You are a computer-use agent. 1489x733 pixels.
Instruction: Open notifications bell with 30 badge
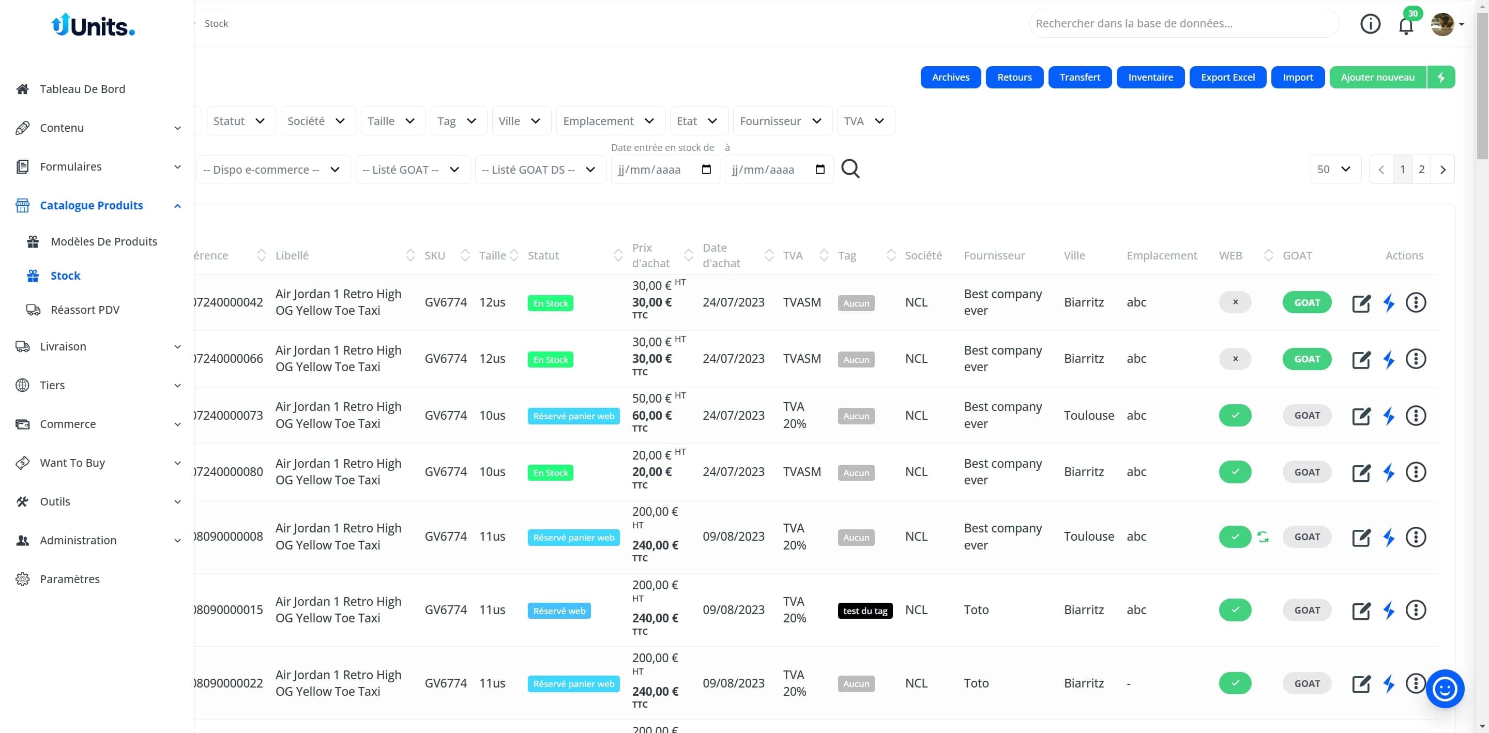[1406, 24]
